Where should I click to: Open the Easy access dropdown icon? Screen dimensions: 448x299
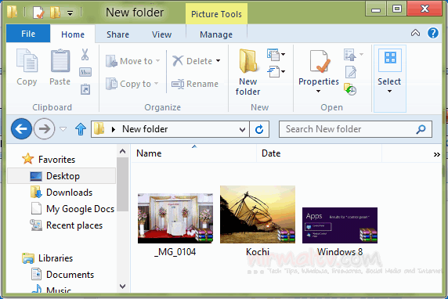pos(276,71)
